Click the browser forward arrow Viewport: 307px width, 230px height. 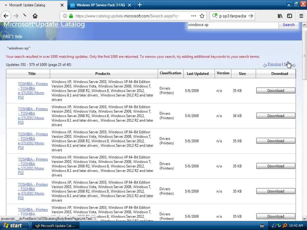pos(16,16)
